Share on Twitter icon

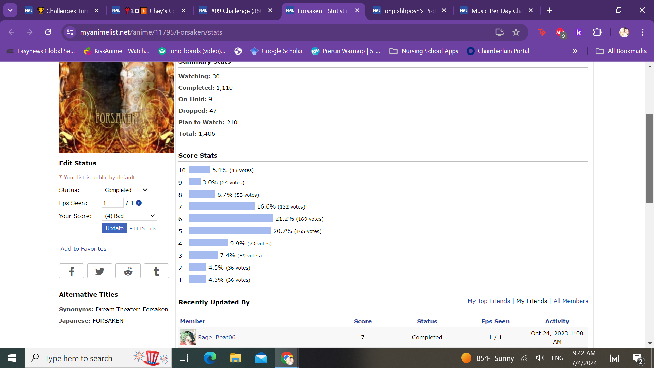pyautogui.click(x=100, y=271)
